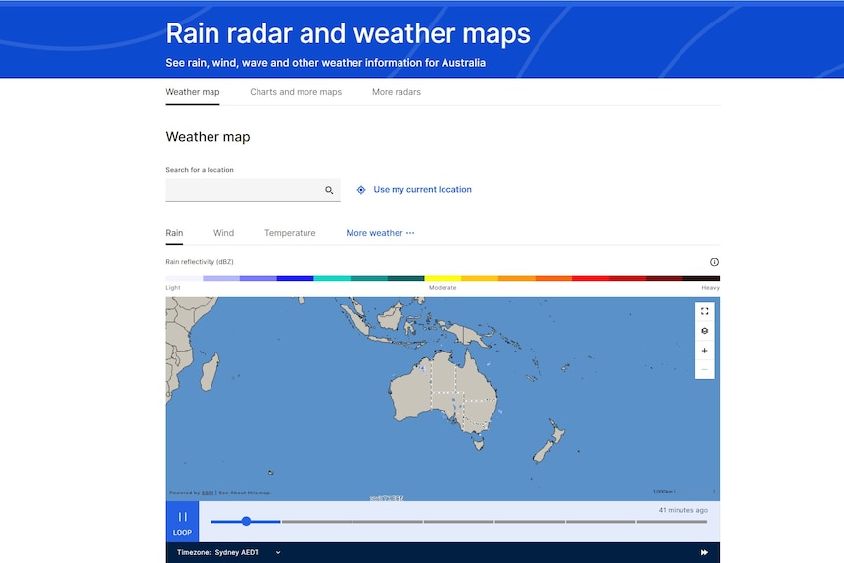844x563 pixels.
Task: Click the search magnifier icon
Action: pos(329,190)
